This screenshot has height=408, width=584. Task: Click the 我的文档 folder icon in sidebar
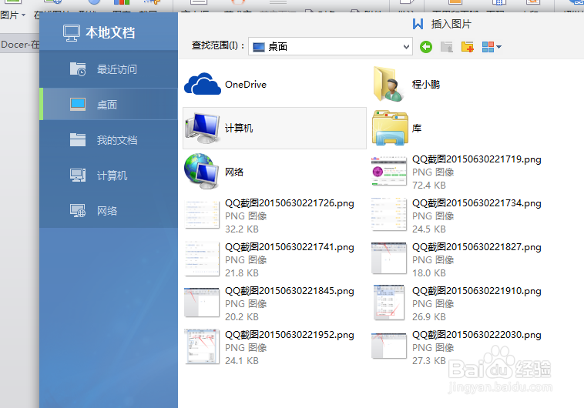[x=78, y=140]
